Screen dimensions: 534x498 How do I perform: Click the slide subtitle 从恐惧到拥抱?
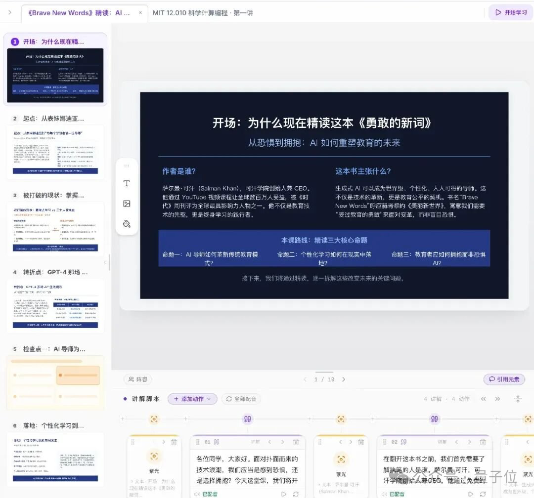click(324, 143)
